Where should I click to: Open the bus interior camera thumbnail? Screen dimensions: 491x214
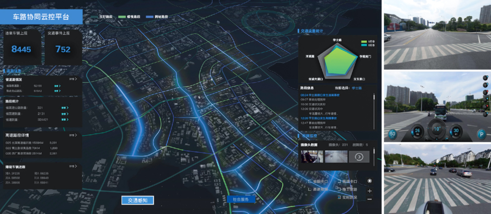pyautogui.click(x=312, y=157)
